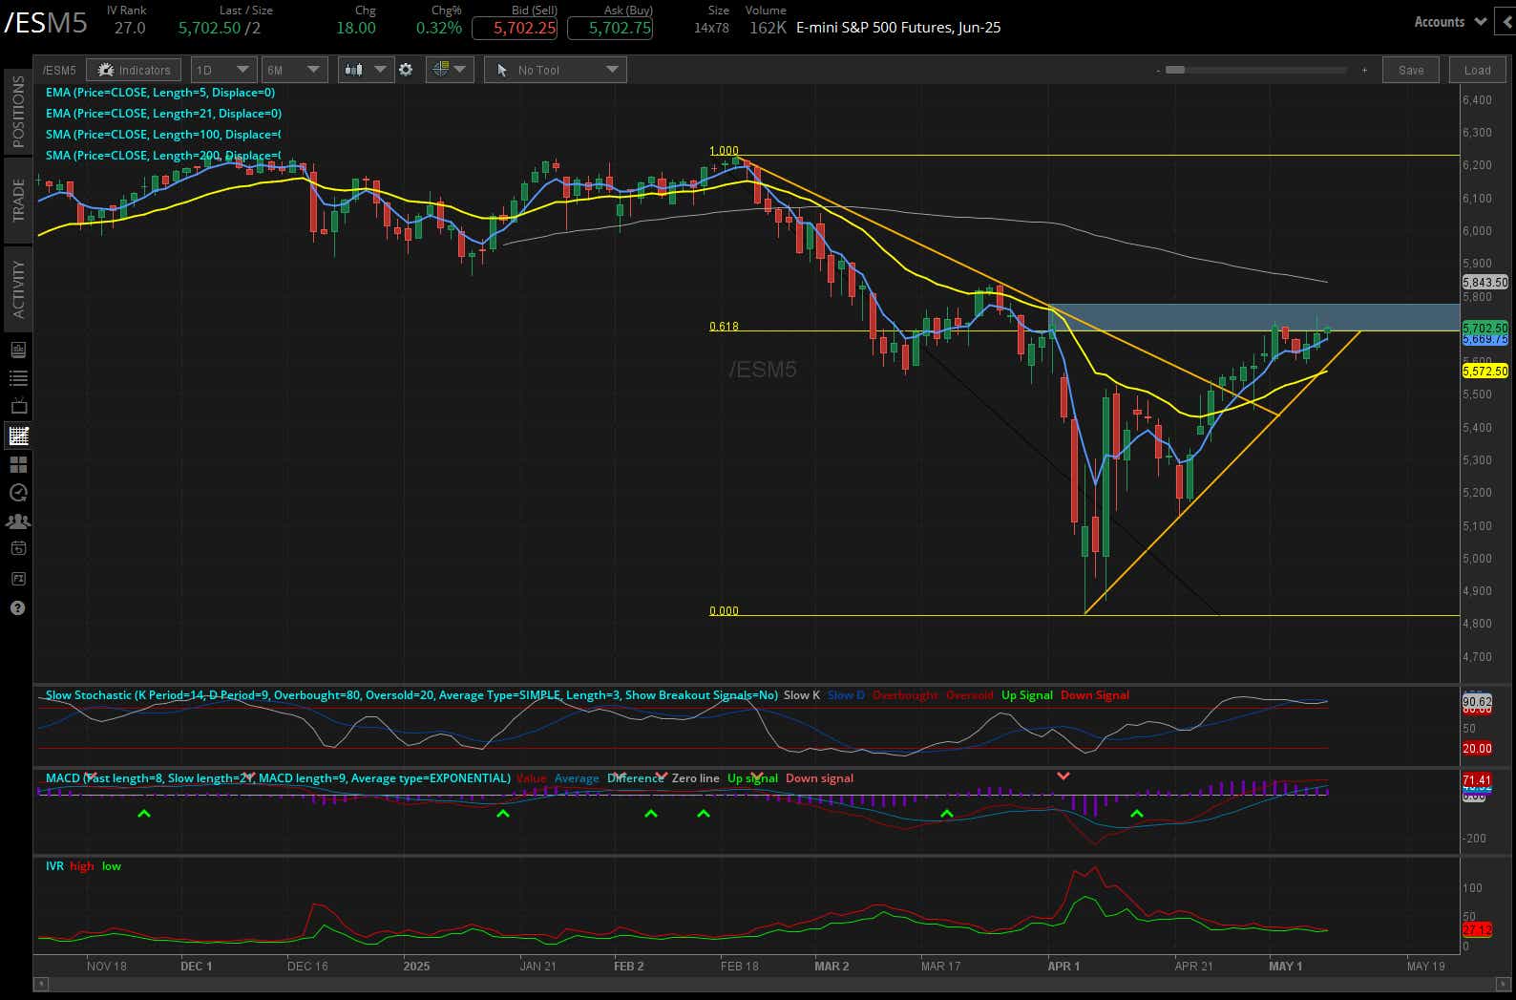Click the APR 1 date axis label
1516x1000 pixels.
click(x=1063, y=966)
